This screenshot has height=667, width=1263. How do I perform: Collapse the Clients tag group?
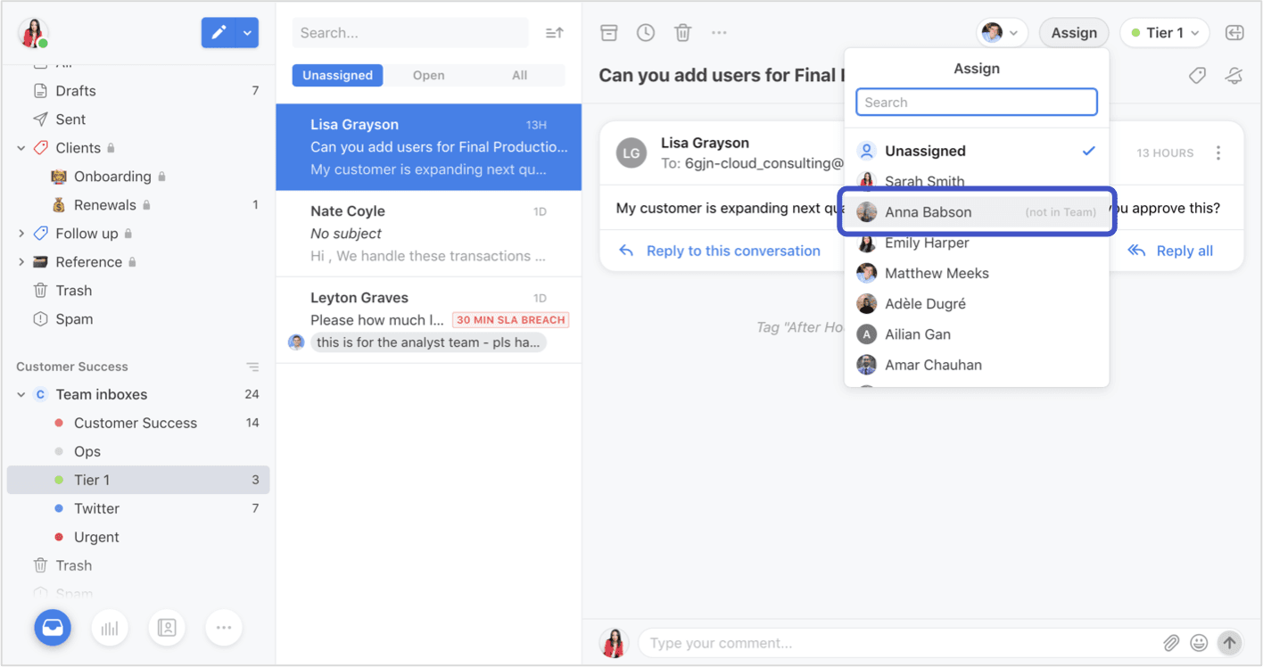pos(21,148)
